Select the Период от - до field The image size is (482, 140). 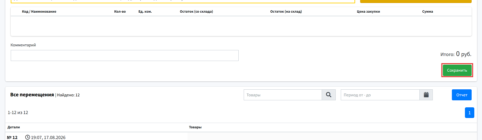click(x=380, y=95)
